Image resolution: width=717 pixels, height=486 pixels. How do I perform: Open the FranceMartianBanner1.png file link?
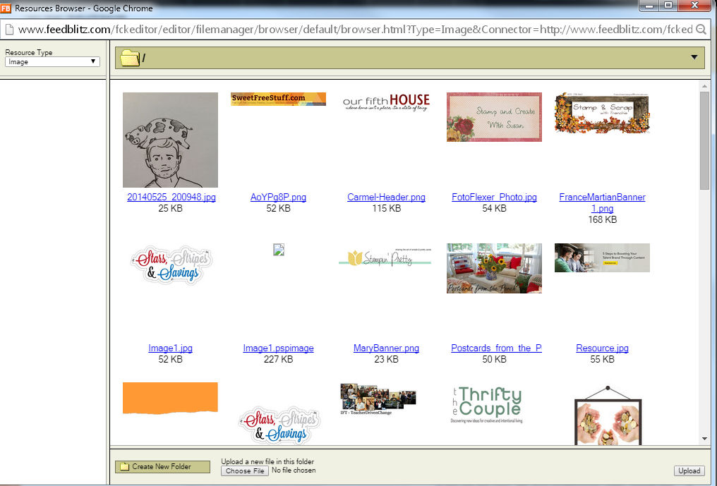pyautogui.click(x=602, y=202)
